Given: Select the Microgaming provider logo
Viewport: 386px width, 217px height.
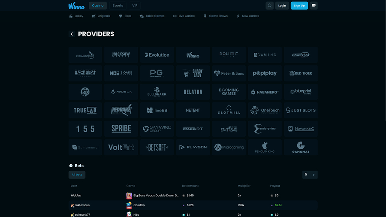Looking at the screenshot, I should point(229,147).
